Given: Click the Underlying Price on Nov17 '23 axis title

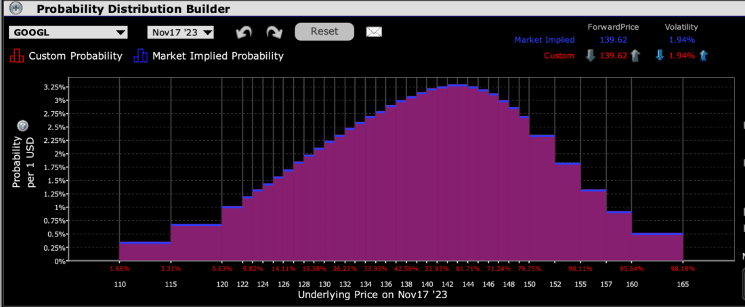Looking at the screenshot, I should tap(372, 295).
